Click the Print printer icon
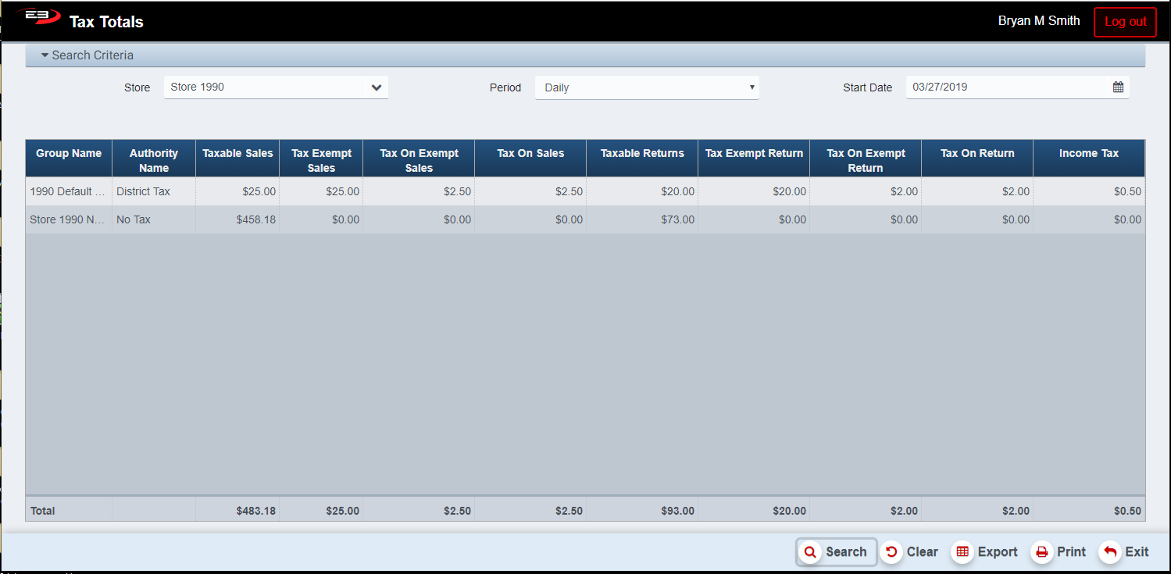Viewport: 1171px width, 574px height. click(1041, 552)
